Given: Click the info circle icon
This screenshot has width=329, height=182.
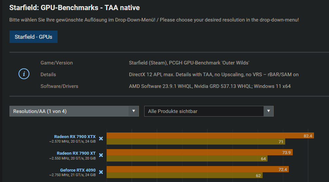Looking at the screenshot, I should [x=24, y=74].
